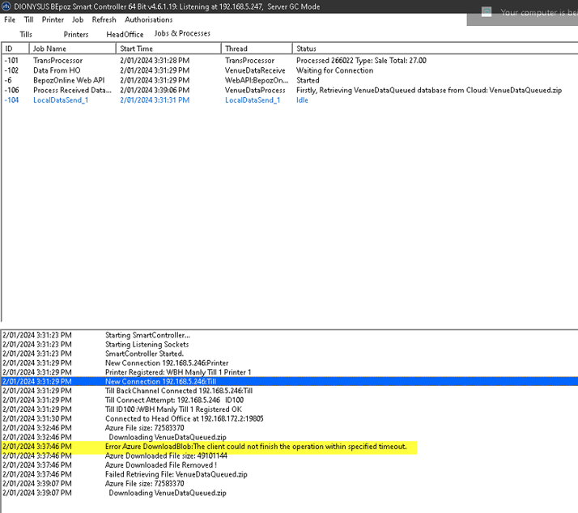Click the Refresh menu item

104,19
